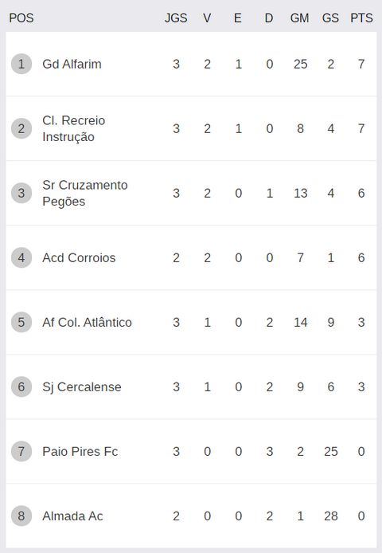Click the position 5 badge circle
The image size is (382, 553).
[21, 322]
